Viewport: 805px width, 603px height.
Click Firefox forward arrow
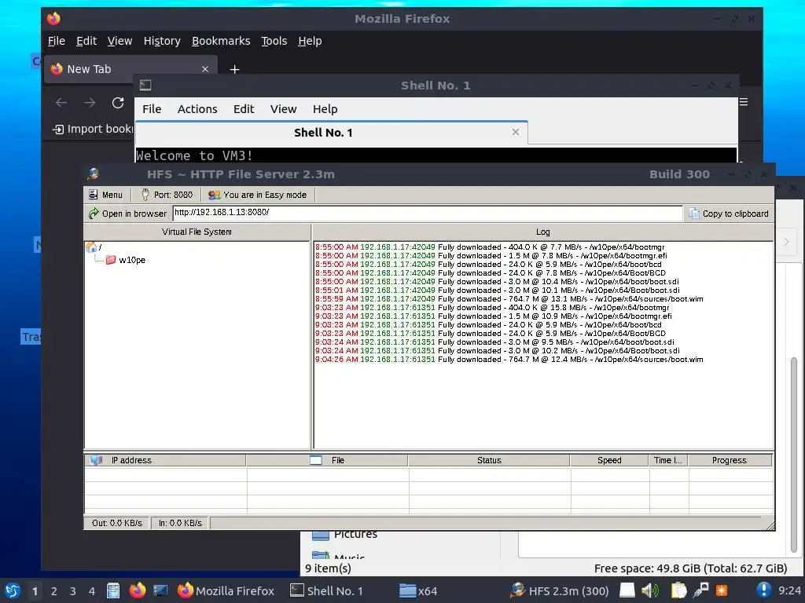coord(90,103)
